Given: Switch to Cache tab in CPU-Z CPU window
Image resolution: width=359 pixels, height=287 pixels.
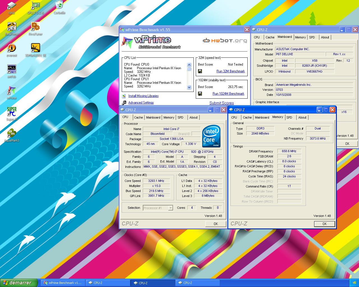Looking at the screenshot, I should pos(138,117).
